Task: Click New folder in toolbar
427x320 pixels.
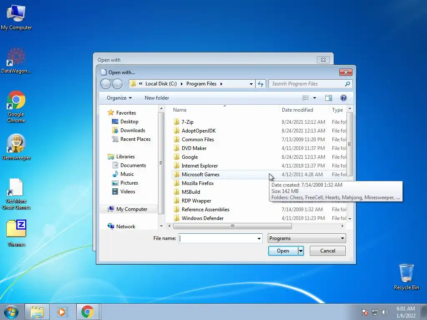Action: pos(157,98)
